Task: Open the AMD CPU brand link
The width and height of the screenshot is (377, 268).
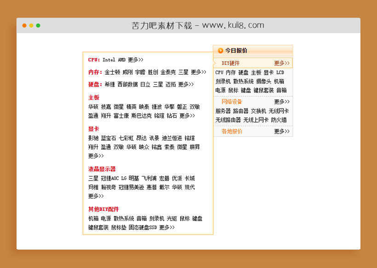Action: point(121,60)
